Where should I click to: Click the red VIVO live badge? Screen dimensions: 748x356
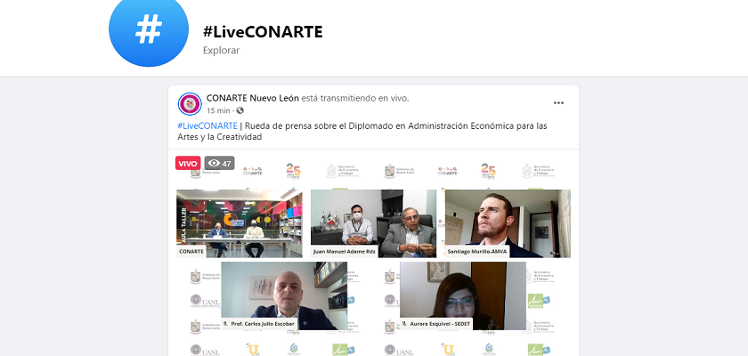(188, 163)
